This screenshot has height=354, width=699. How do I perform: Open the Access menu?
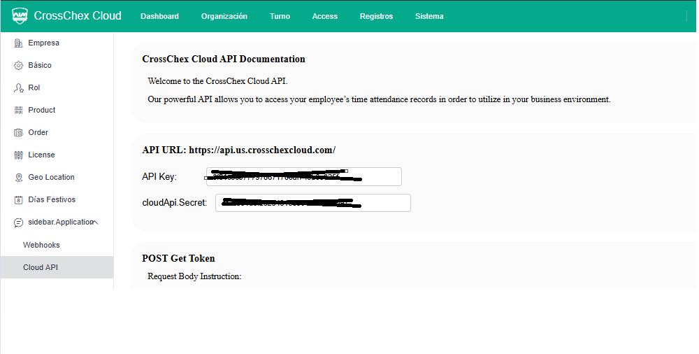[x=325, y=16]
